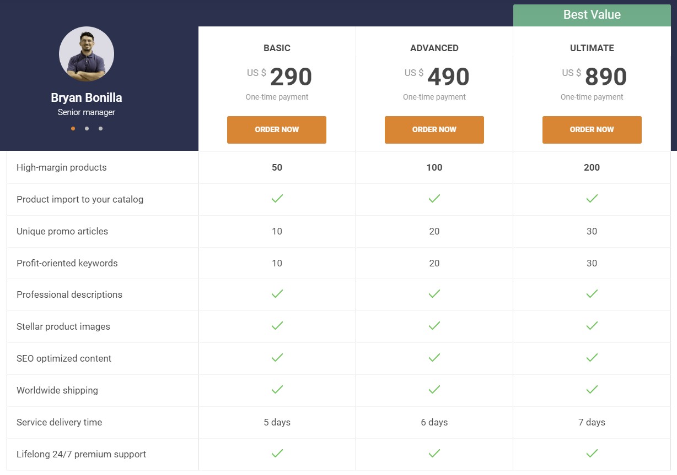
Task: Select the Ultimate SEO optimized content checkmark
Action: (592, 358)
